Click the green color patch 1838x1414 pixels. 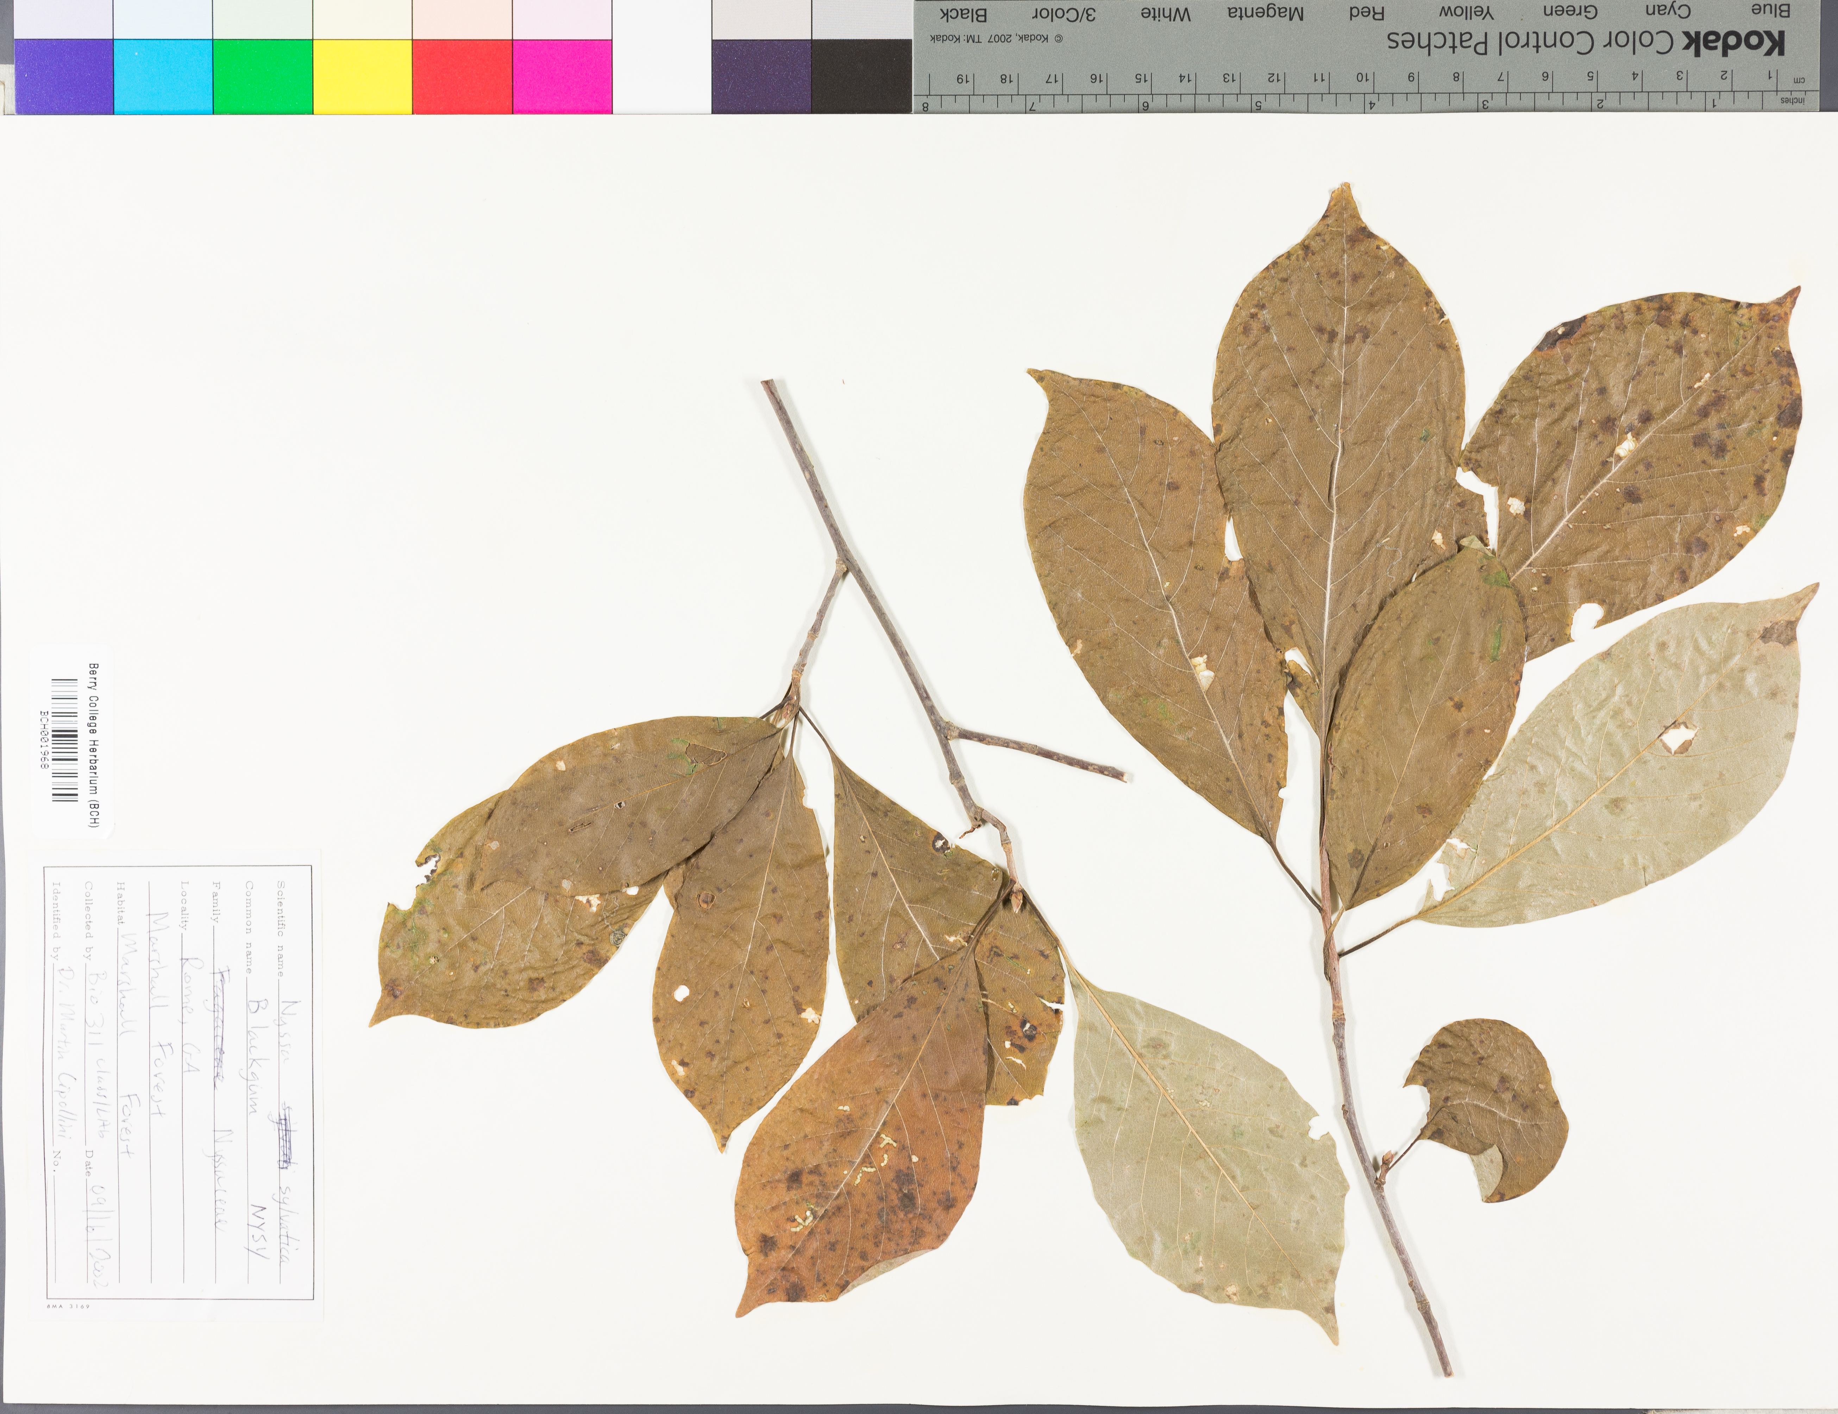tap(263, 76)
